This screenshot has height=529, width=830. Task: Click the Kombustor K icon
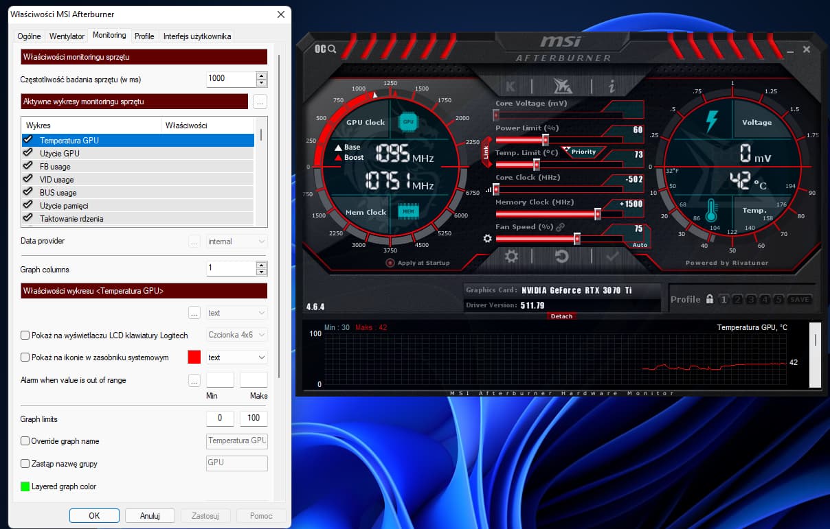pos(511,86)
